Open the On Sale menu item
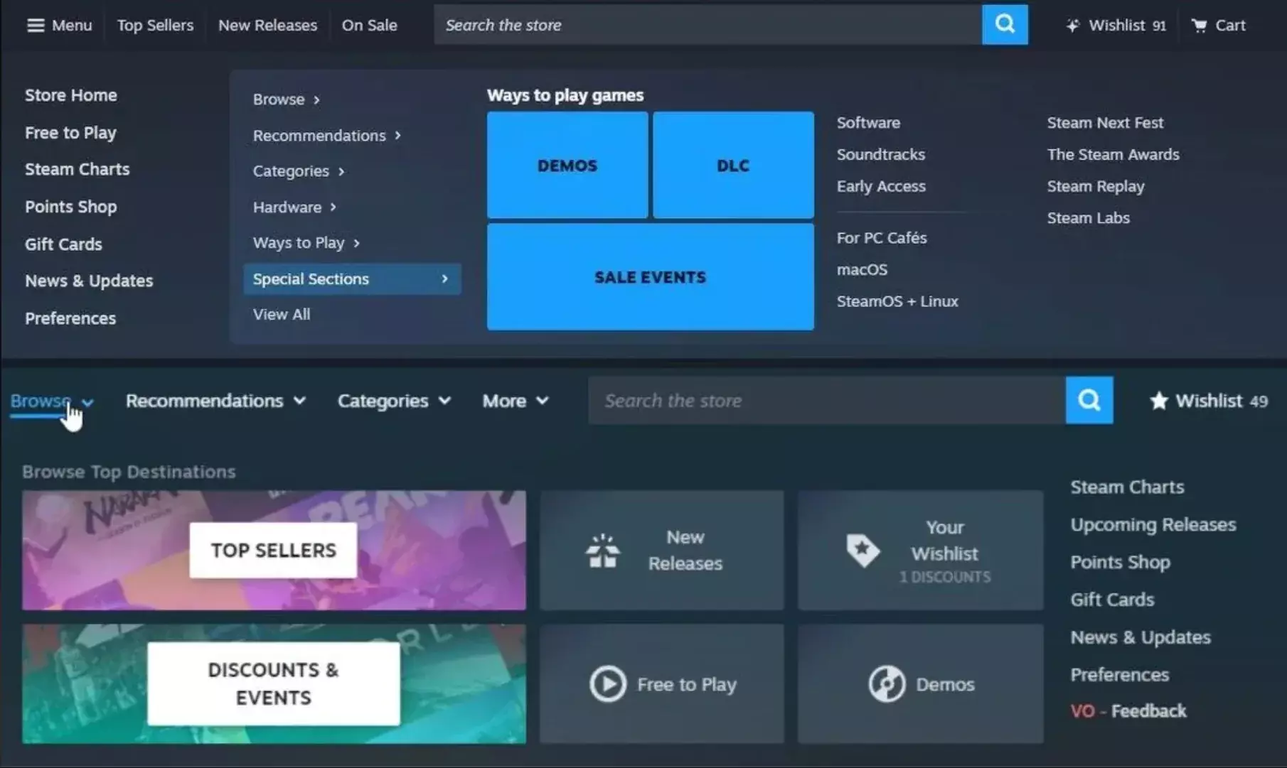The width and height of the screenshot is (1287, 768). pyautogui.click(x=369, y=25)
